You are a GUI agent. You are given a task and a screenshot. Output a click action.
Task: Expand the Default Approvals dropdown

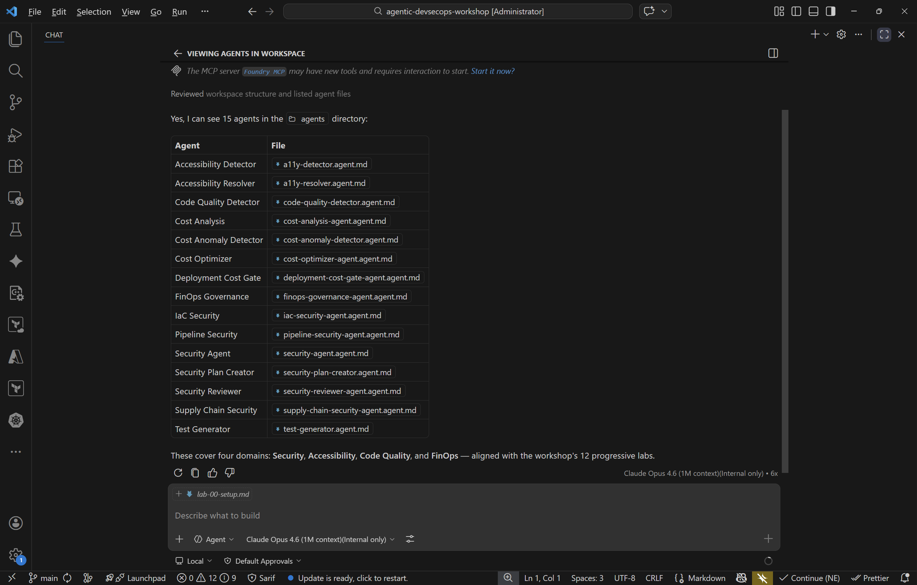263,561
